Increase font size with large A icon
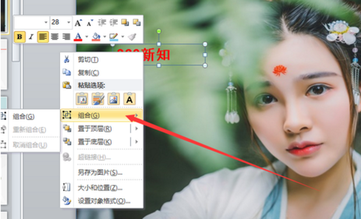This screenshot has width=361, height=219. (x=78, y=23)
